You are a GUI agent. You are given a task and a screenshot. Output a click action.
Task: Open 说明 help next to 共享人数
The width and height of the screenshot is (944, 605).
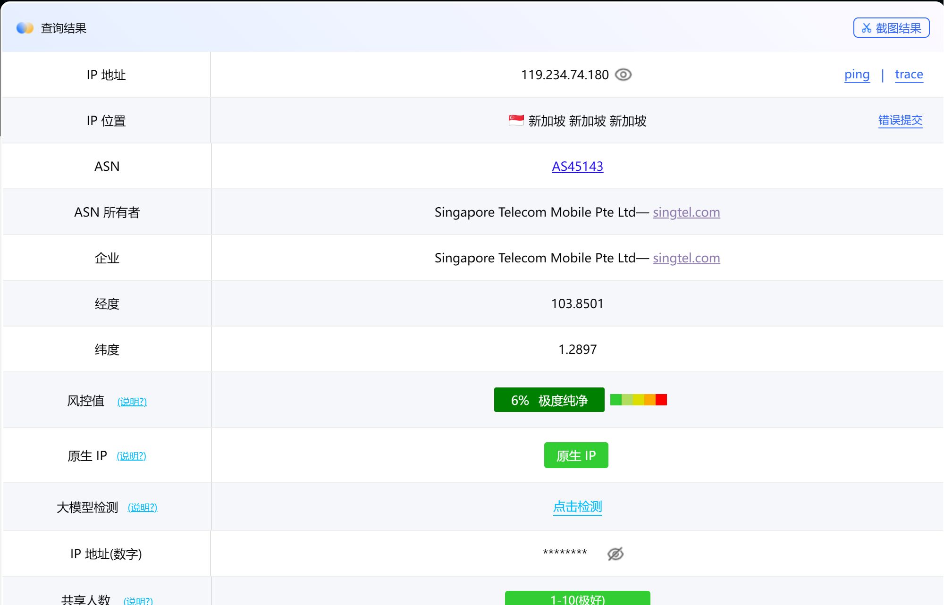(x=138, y=600)
